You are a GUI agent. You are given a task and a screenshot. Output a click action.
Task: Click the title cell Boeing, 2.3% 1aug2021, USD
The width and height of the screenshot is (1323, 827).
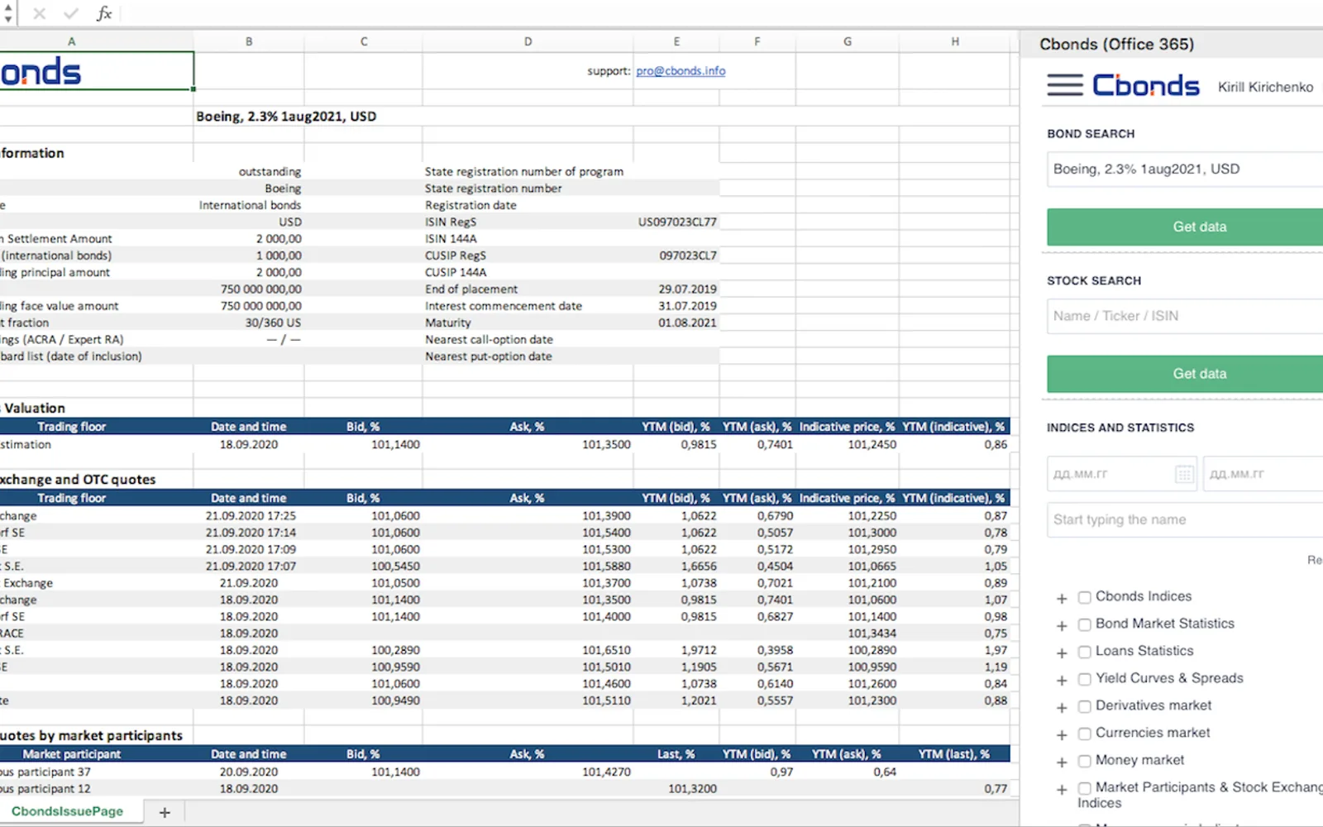coord(286,117)
